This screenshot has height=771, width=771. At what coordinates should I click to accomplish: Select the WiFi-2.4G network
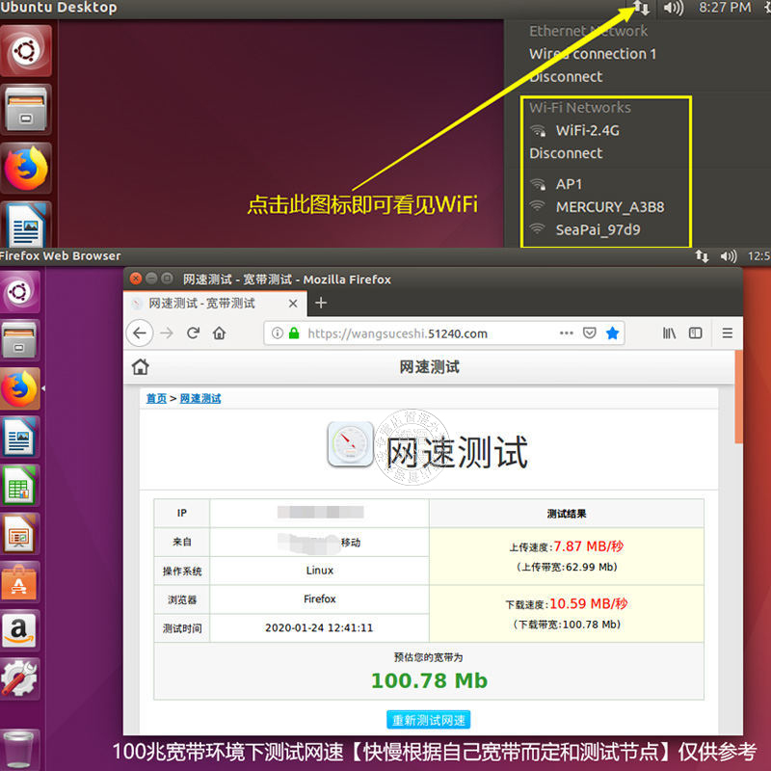pos(587,131)
